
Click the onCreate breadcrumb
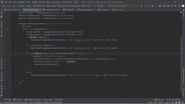coord(51,6)
